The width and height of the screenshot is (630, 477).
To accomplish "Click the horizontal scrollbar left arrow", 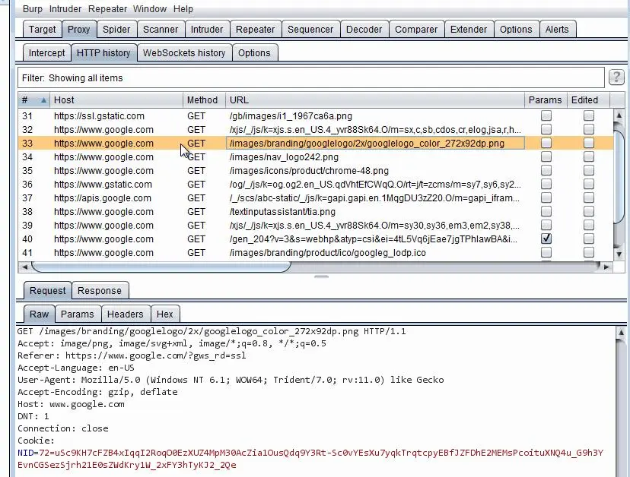I will [x=24, y=267].
